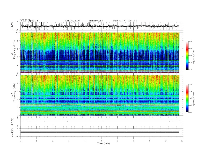Click the ch.1 colorbar "log(PSD)(V²/Hz)" label
The width and height of the screenshot is (205, 158).
[x=194, y=57]
